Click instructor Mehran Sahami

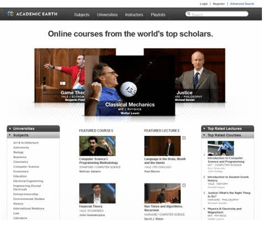tap(90, 171)
